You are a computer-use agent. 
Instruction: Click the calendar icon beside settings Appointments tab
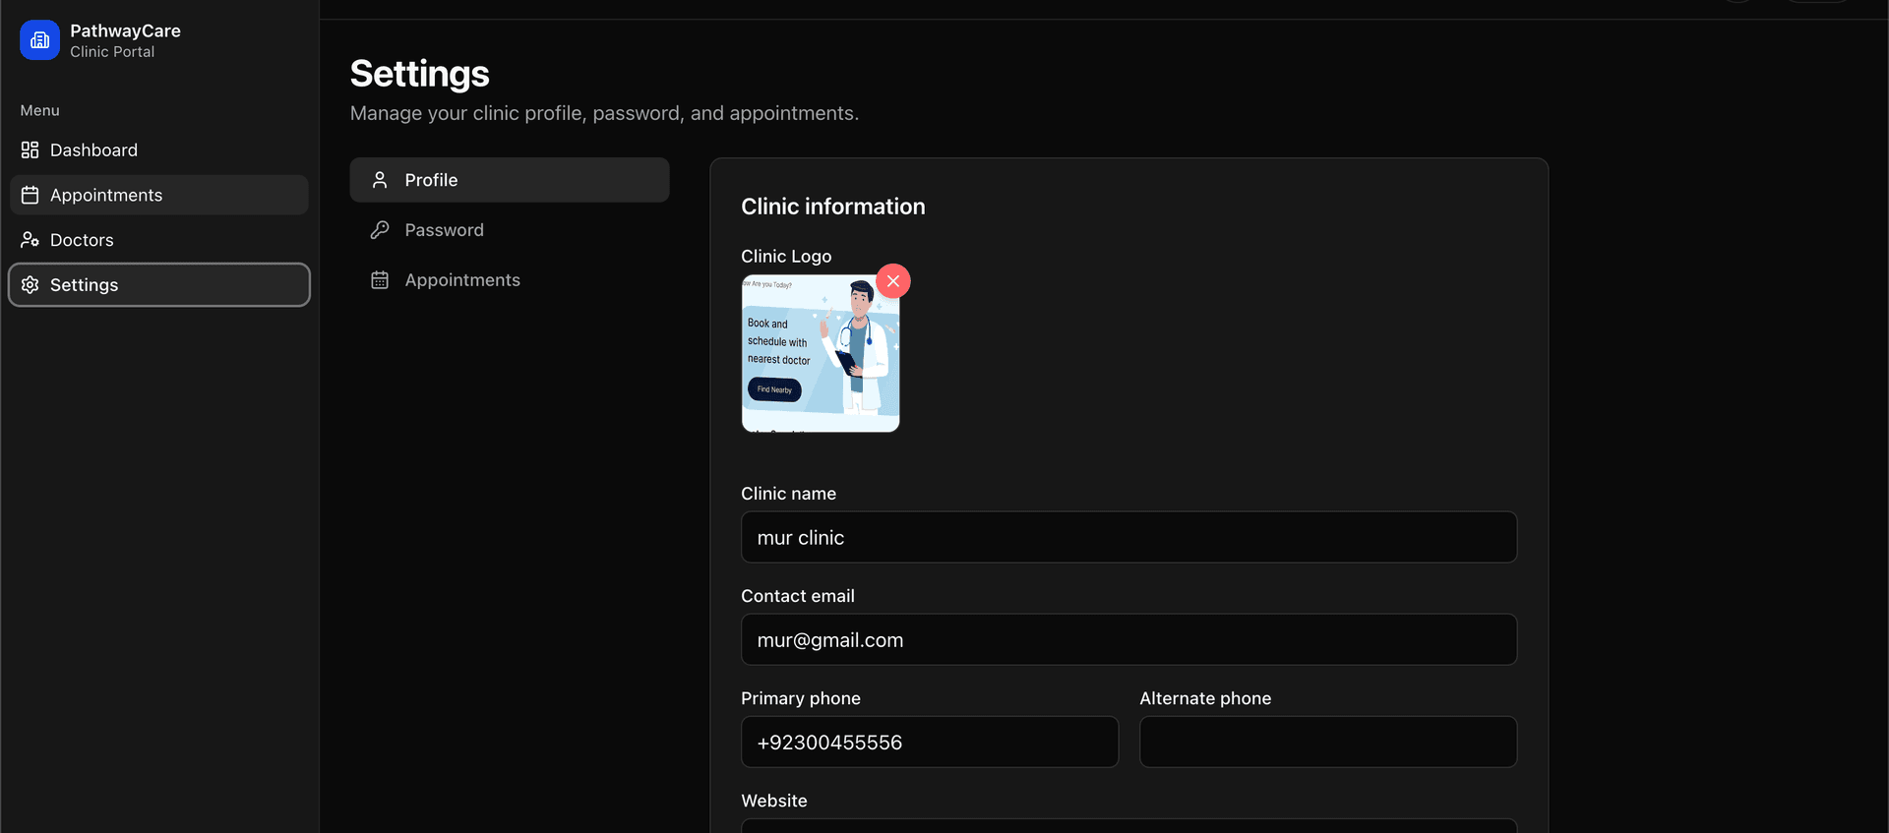(x=380, y=280)
